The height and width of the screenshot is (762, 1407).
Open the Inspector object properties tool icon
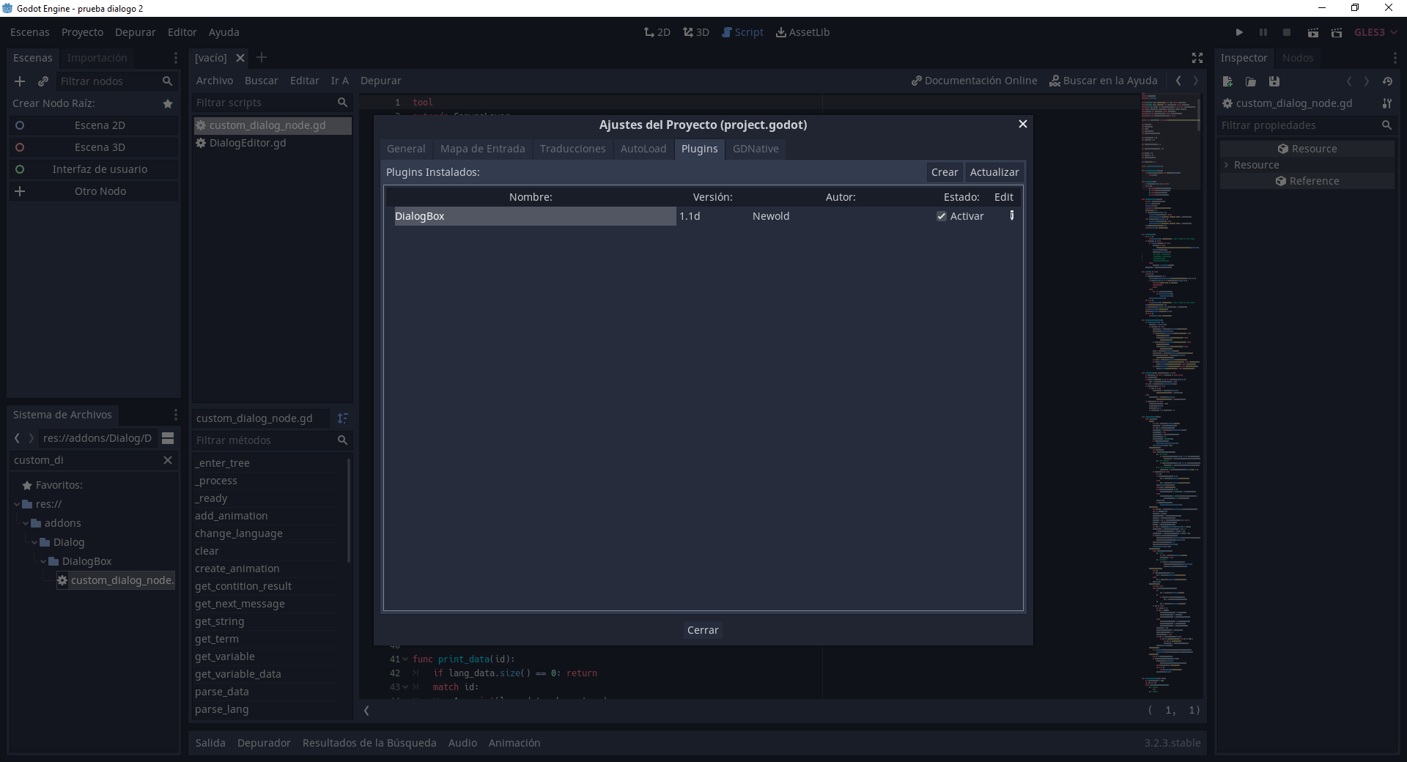[1387, 103]
